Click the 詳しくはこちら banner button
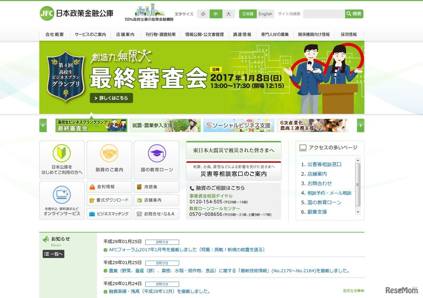This screenshot has width=423, height=298. 111,98
